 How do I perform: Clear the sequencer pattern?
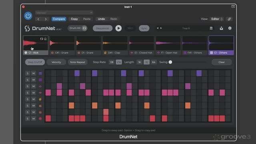(x=222, y=62)
